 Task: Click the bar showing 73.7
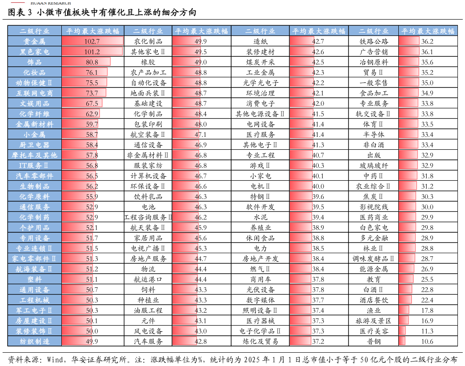(x=84, y=93)
